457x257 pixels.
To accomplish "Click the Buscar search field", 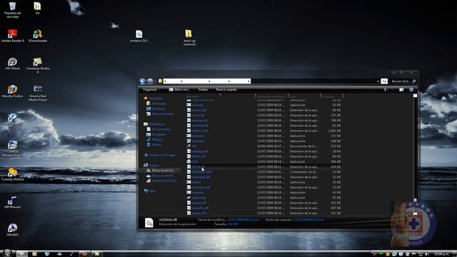I will (x=403, y=81).
